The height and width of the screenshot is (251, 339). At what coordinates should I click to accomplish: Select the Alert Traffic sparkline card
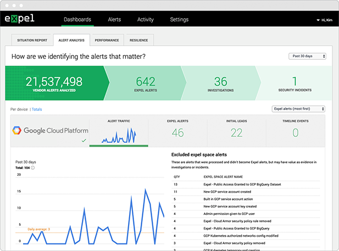click(x=119, y=131)
